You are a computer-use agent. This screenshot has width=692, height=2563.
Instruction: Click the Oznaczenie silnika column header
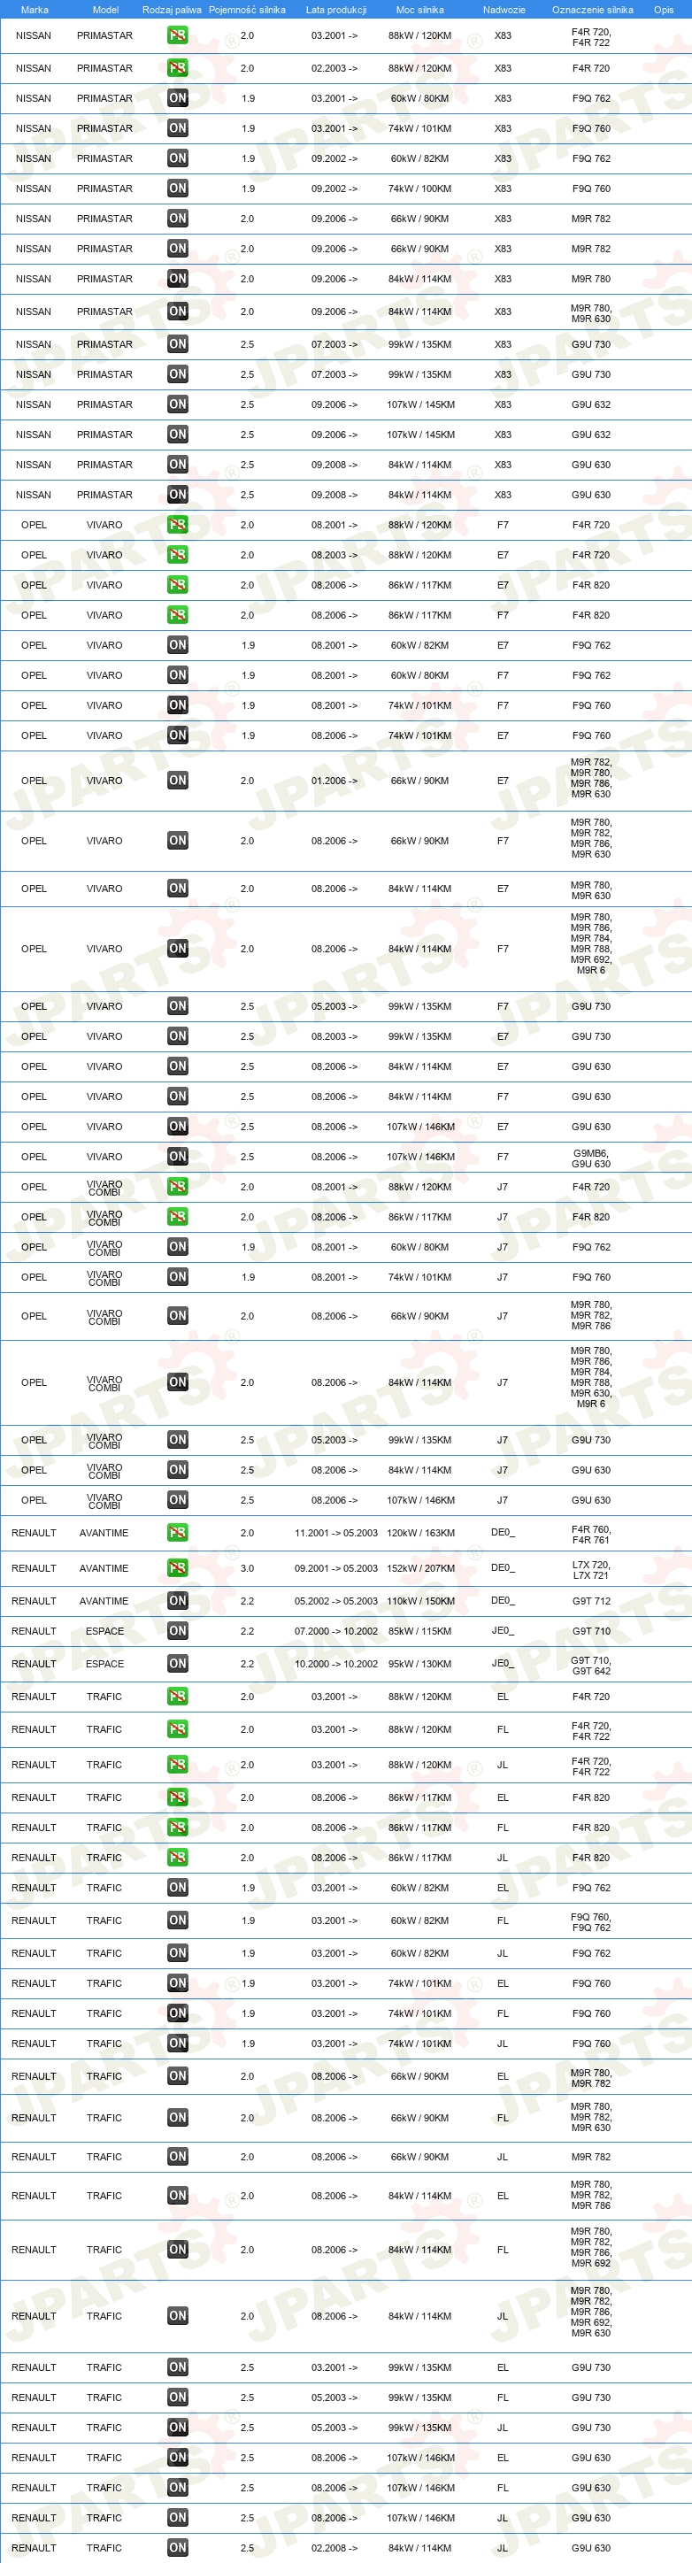[593, 10]
